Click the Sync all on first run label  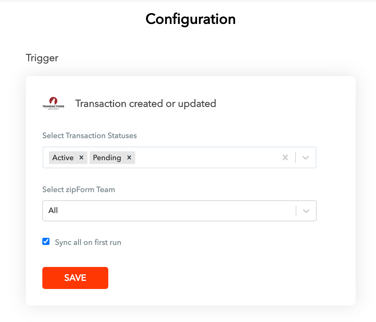point(88,242)
